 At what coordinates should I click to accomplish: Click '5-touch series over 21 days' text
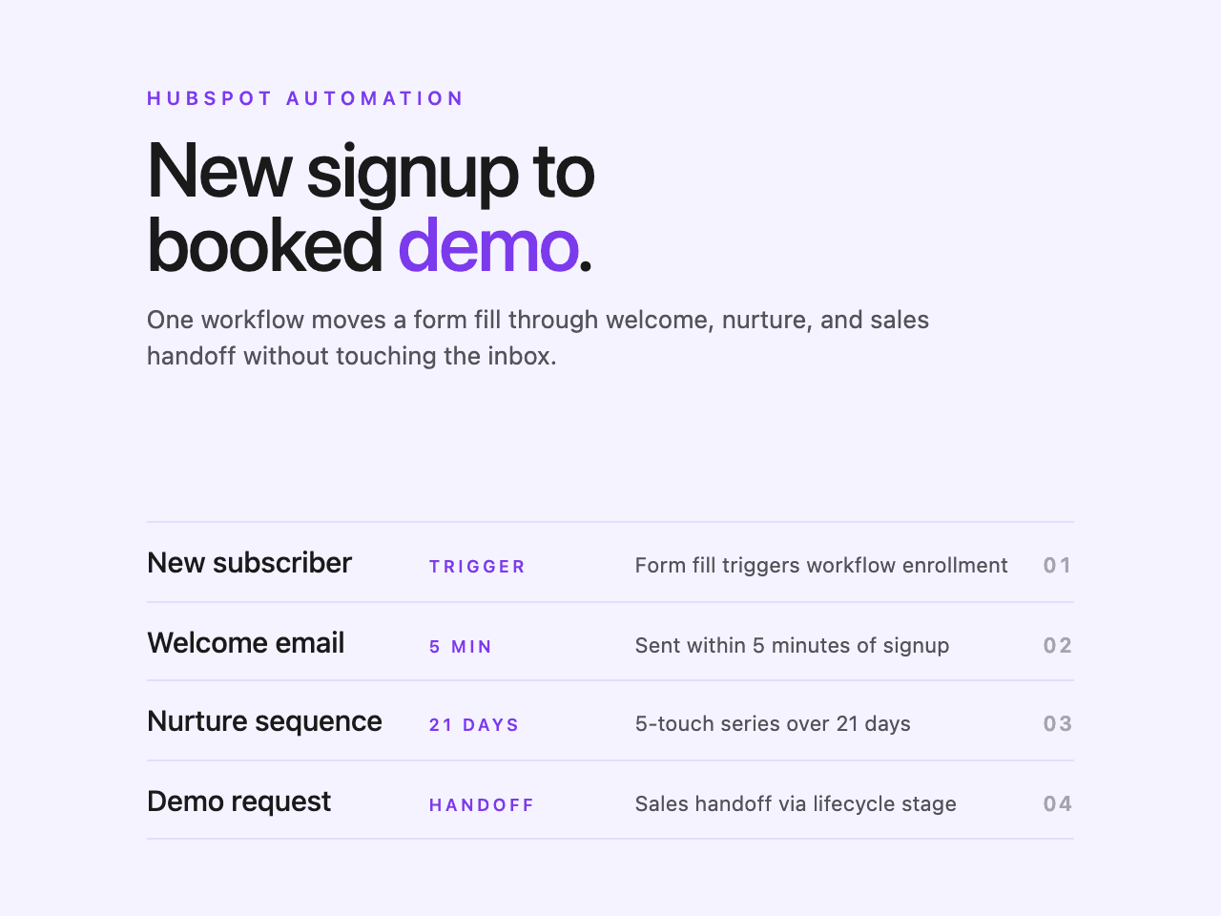pos(773,724)
